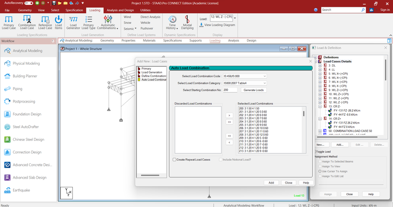The height and width of the screenshot is (207, 393).
Task: Open the Automatic Combinations tool
Action: (x=108, y=22)
